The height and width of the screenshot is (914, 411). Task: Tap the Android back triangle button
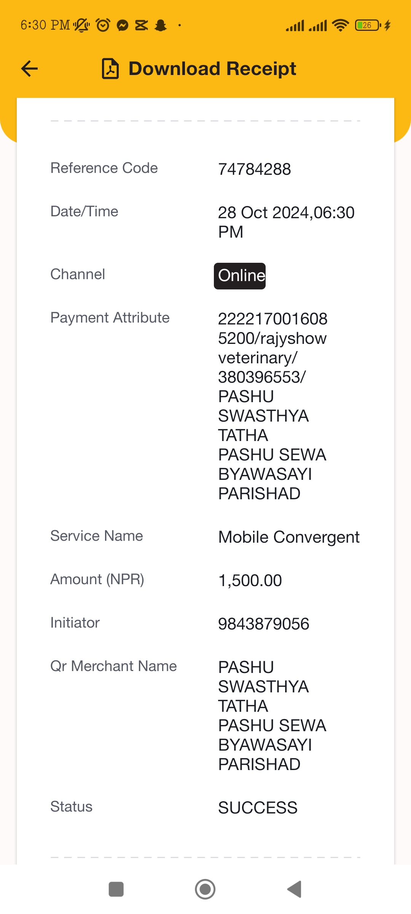coord(294,889)
